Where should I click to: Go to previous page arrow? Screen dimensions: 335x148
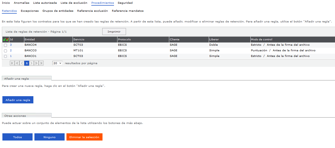pyautogui.click(x=22, y=63)
